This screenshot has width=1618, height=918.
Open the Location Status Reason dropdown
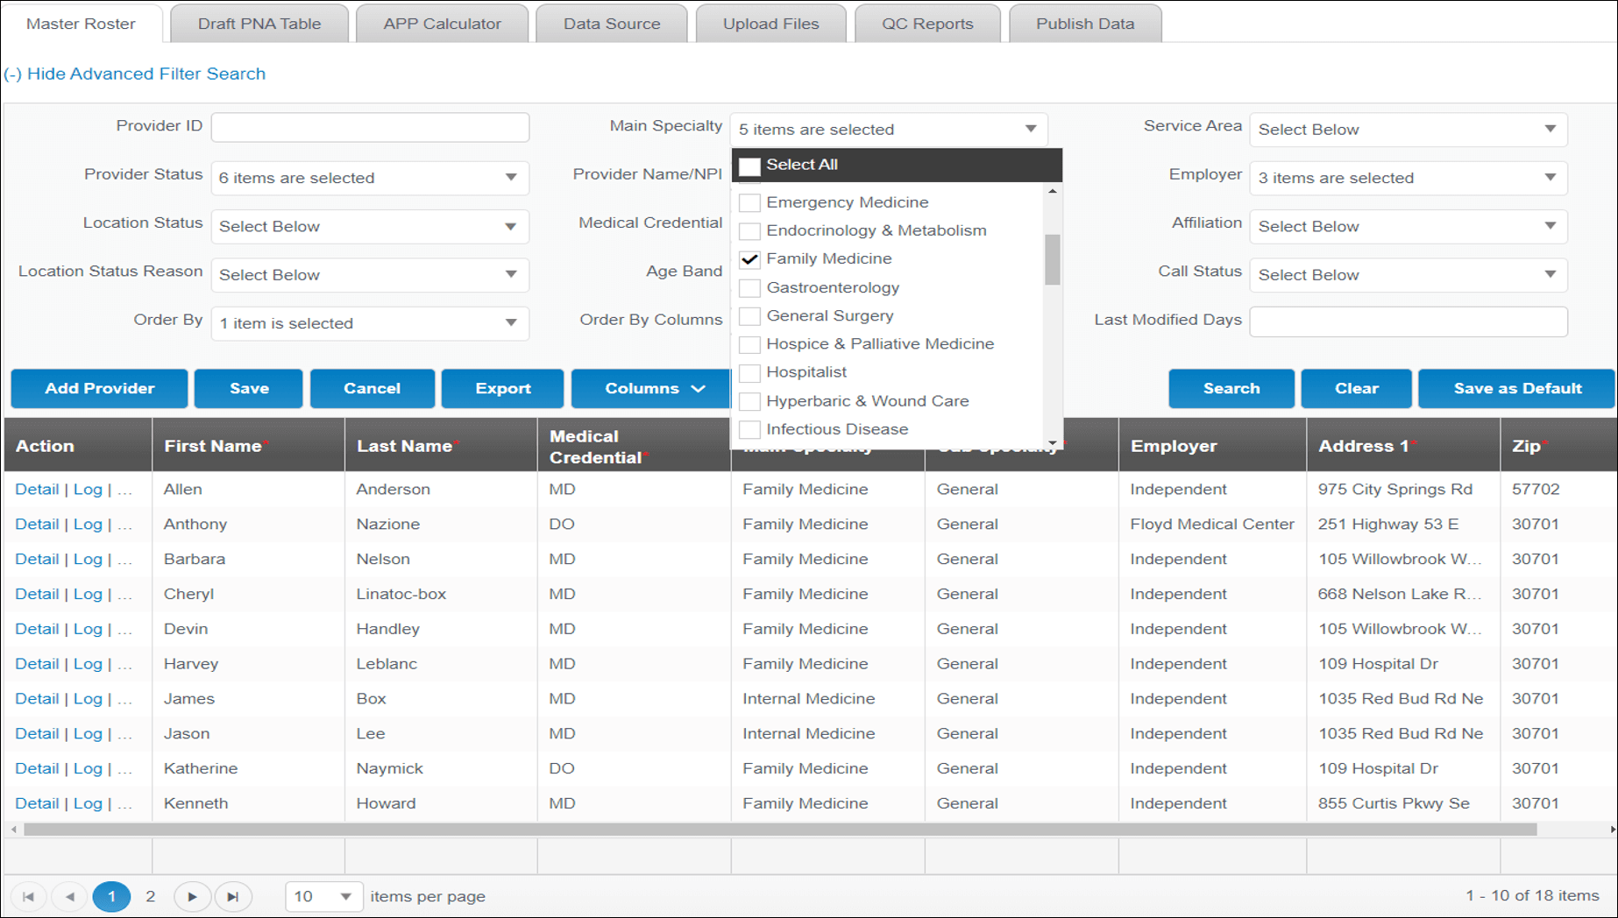(370, 275)
